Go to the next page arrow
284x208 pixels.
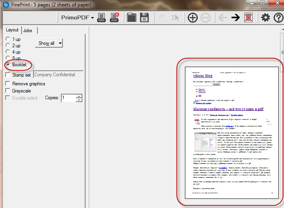(x=235, y=17)
